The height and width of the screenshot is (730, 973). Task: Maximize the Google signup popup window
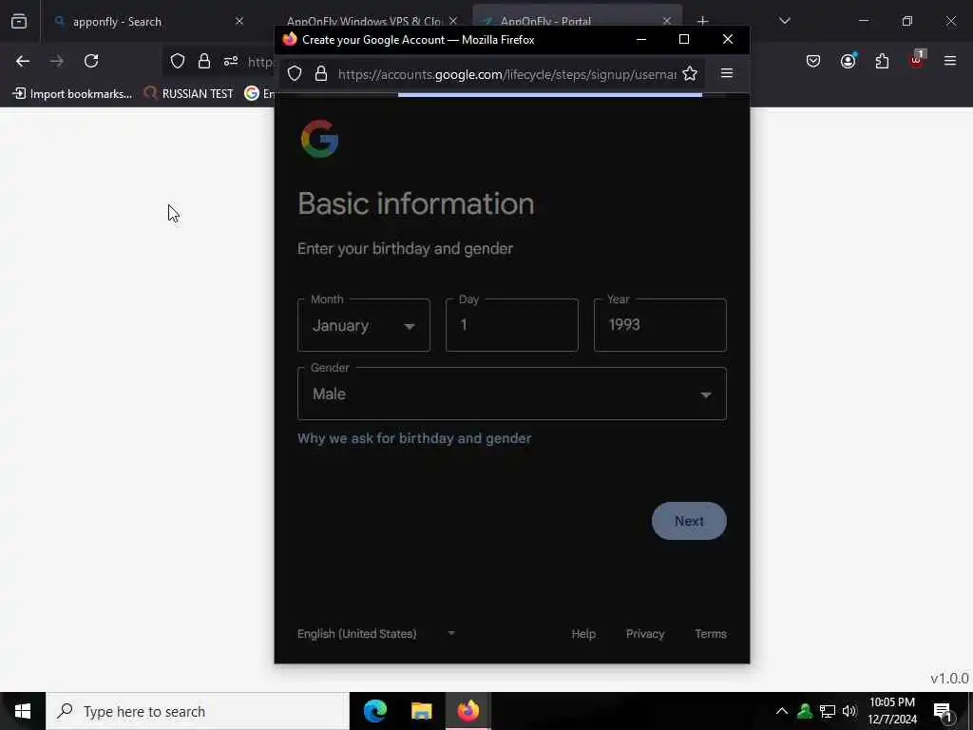(684, 39)
